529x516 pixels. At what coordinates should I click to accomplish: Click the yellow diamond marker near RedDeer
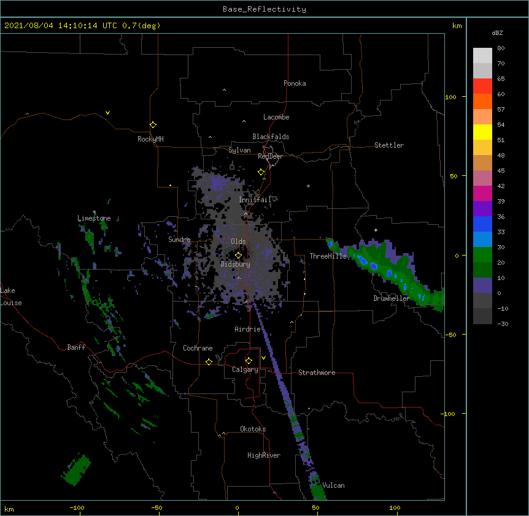[261, 172]
